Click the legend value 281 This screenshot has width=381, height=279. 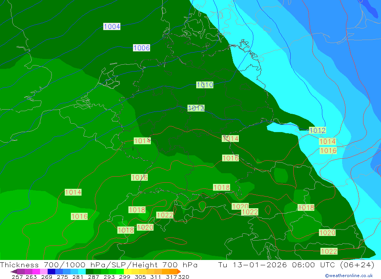pos(78,277)
